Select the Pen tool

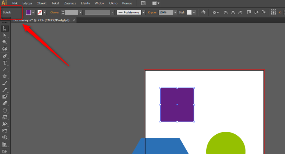point(5,56)
